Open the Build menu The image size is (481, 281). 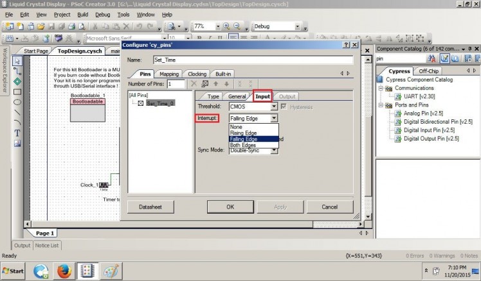82,14
